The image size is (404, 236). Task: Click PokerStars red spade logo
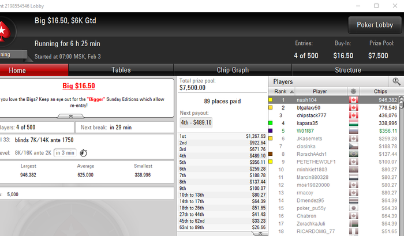point(5,31)
